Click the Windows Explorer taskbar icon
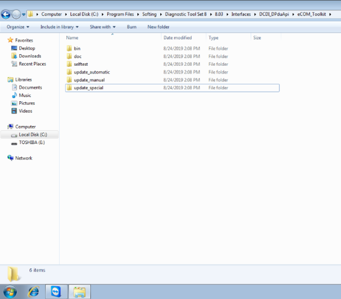Viewport: 341px width, 299px height. click(x=80, y=291)
